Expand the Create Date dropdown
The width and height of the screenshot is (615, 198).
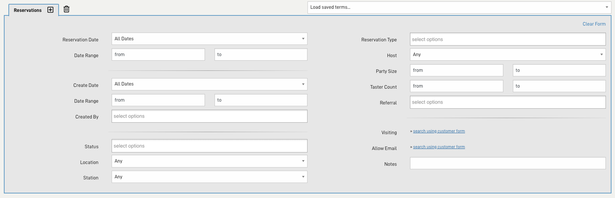209,84
